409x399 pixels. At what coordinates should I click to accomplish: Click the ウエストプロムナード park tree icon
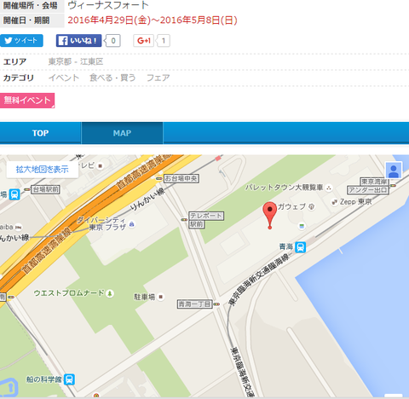click(110, 293)
